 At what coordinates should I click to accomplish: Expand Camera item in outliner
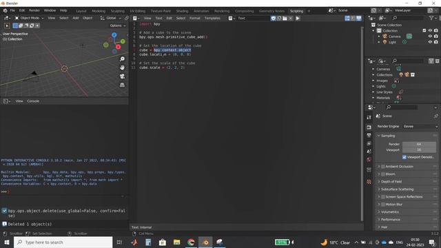379,37
